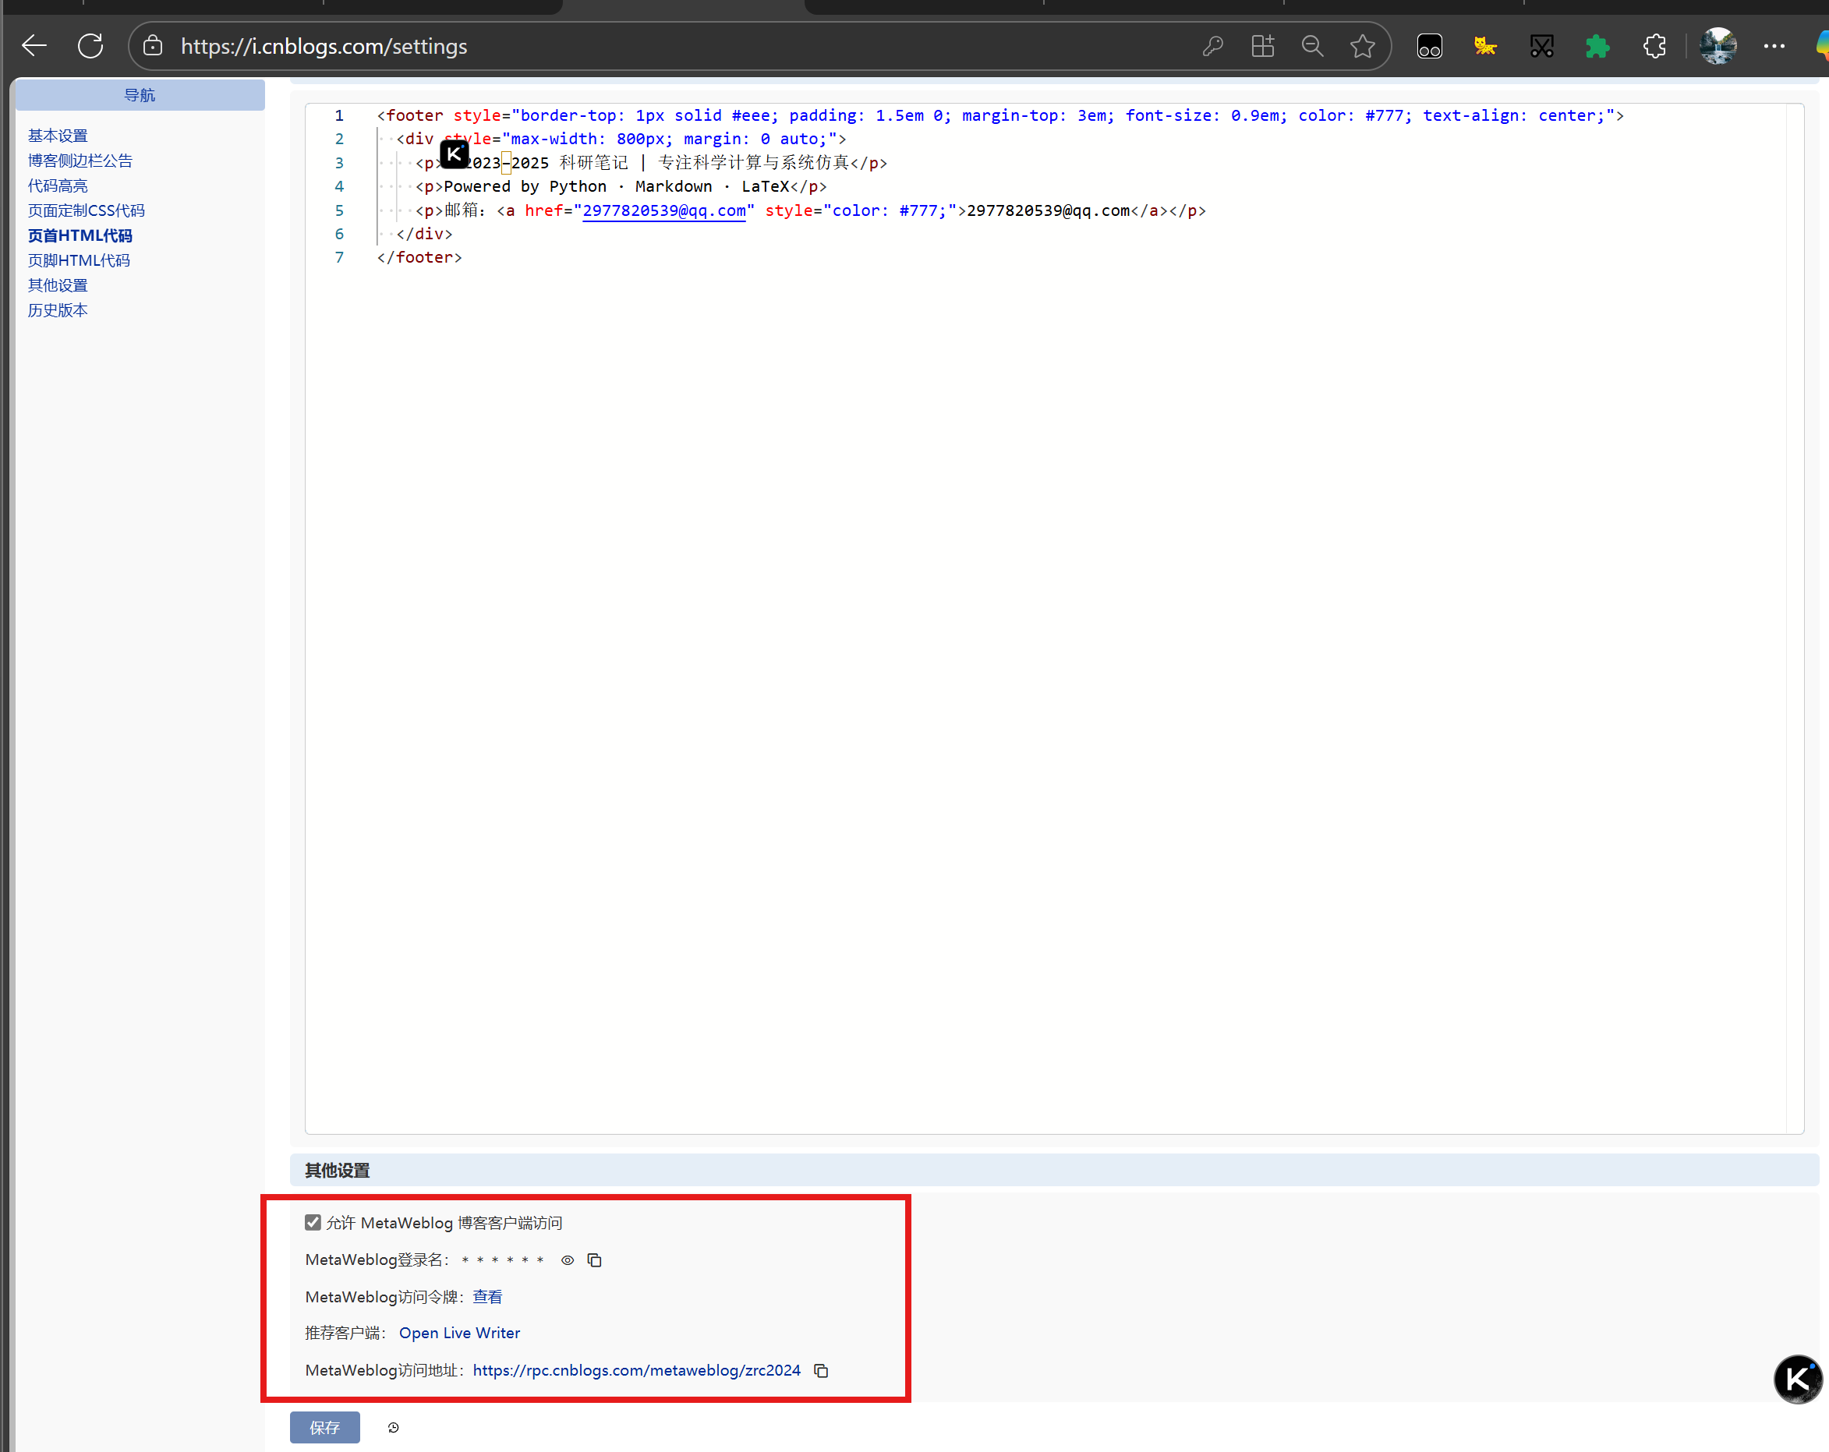This screenshot has height=1452, width=1829.
Task: Open browser settings and more menu
Action: click(x=1774, y=46)
